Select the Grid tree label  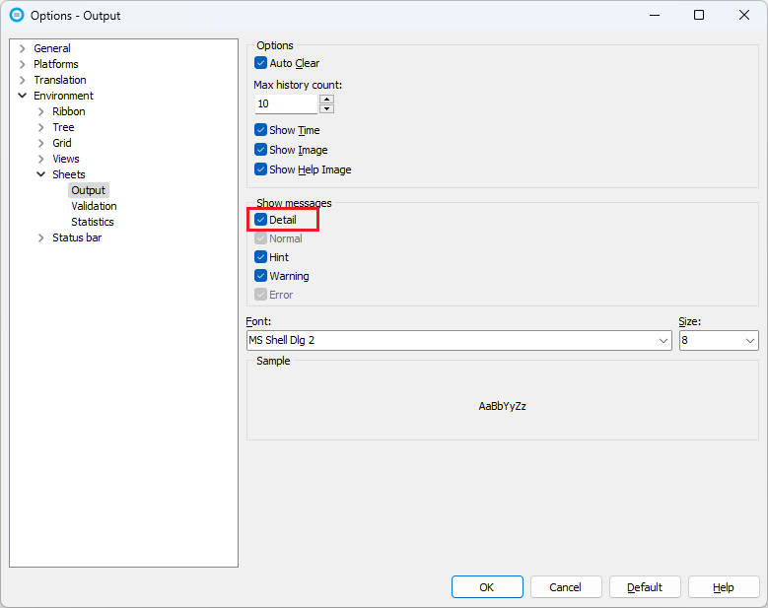click(x=62, y=143)
